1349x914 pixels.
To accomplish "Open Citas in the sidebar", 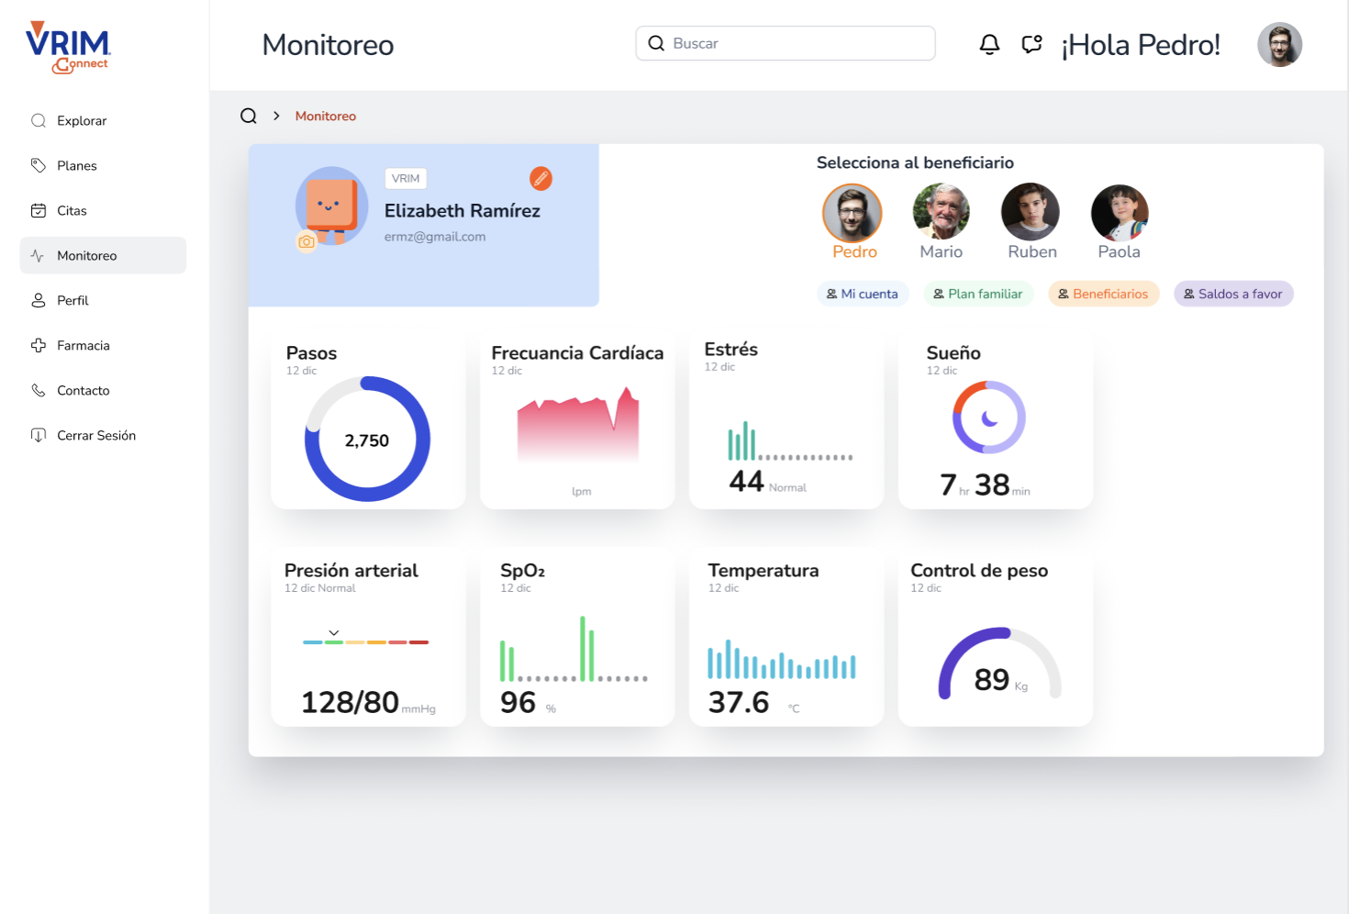I will click(x=72, y=210).
